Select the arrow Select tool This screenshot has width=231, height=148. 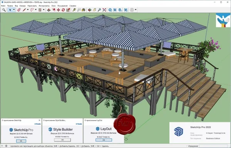[10, 10]
